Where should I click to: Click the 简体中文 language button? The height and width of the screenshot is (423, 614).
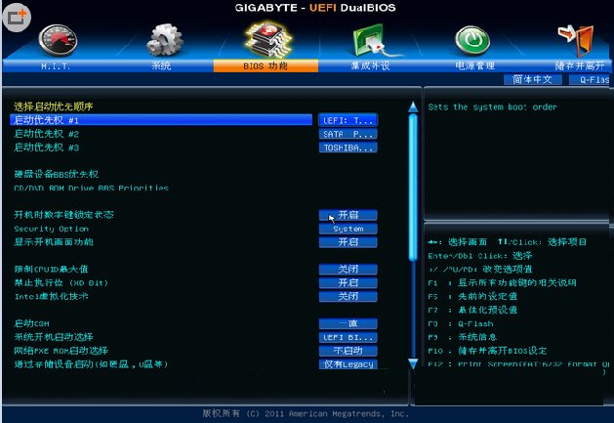click(x=533, y=79)
